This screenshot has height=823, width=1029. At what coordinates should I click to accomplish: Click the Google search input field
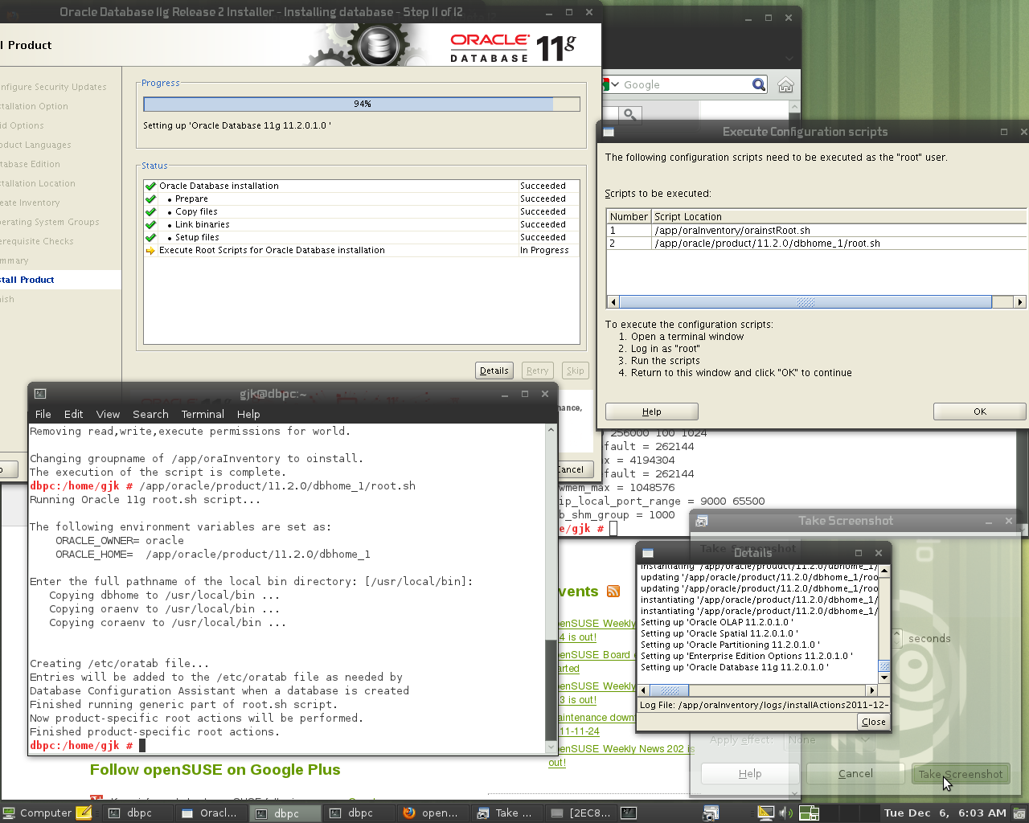tap(683, 84)
